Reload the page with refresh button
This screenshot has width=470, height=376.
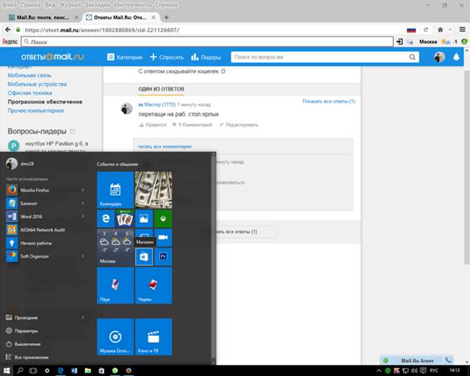[x=426, y=29]
